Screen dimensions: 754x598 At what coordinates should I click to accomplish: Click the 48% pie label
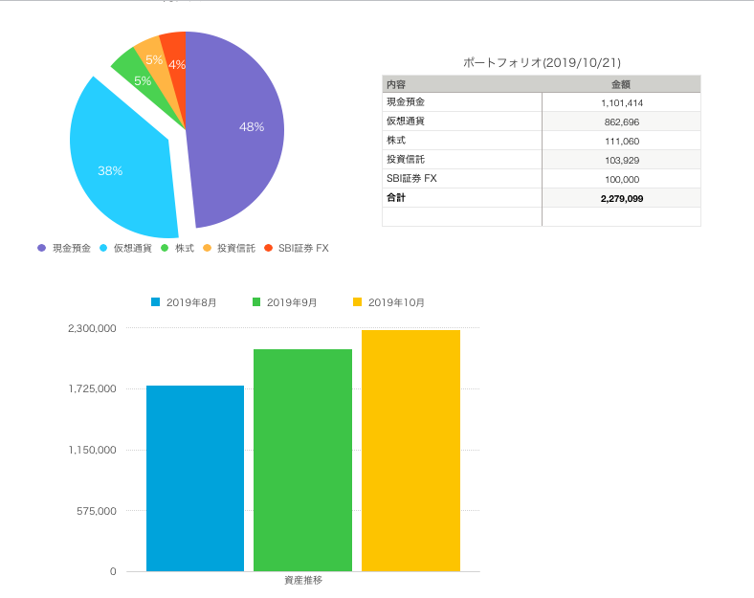pos(252,127)
